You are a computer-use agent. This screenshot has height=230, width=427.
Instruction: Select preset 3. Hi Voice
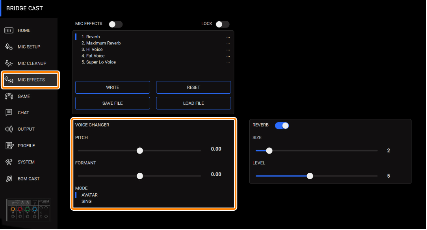(92, 49)
